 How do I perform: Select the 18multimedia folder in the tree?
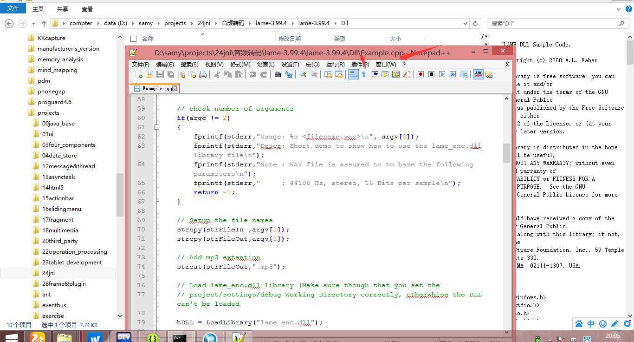[x=60, y=230]
